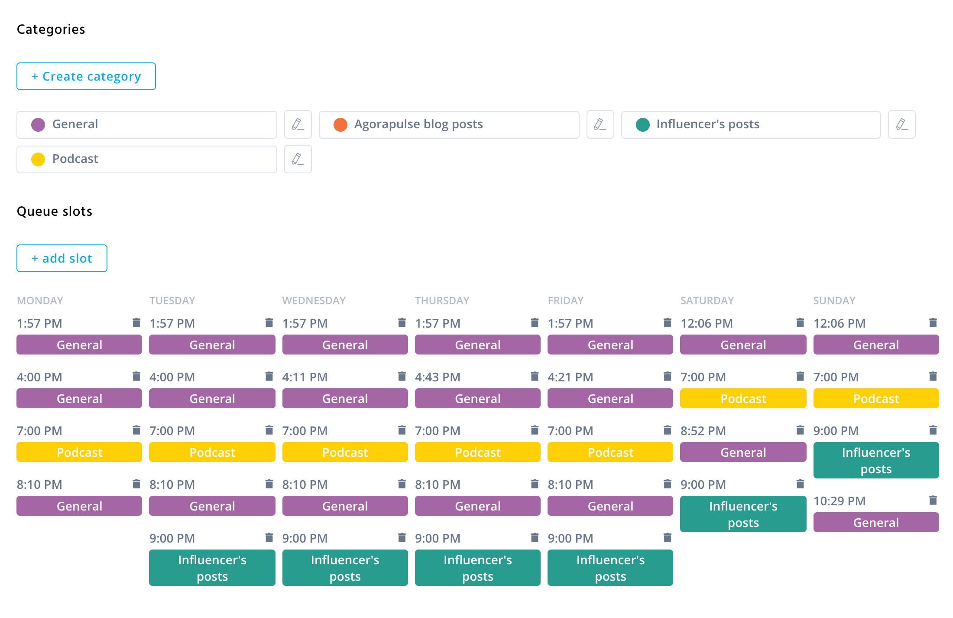This screenshot has width=953, height=618.
Task: Delete Monday 1:57 PM slot
Action: click(136, 322)
